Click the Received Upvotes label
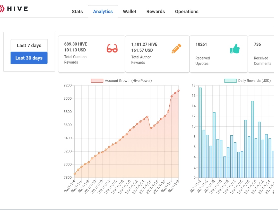The width and height of the screenshot is (278, 210). click(203, 61)
